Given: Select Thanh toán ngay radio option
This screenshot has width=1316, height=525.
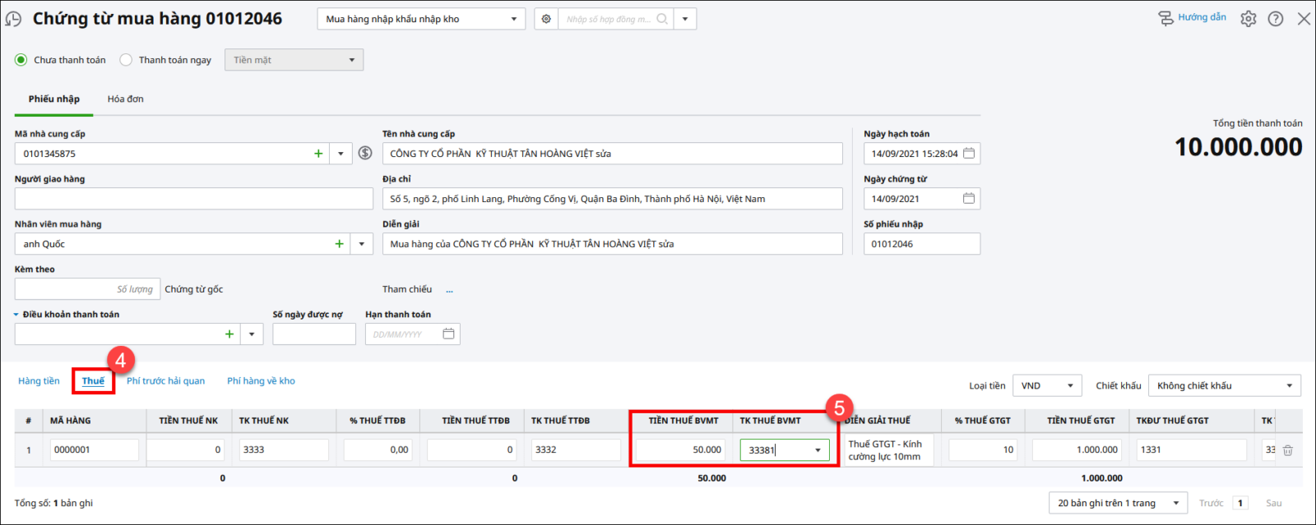Looking at the screenshot, I should pos(126,60).
